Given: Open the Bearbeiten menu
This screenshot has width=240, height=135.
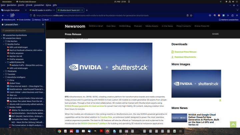Looking at the screenshot, I should (x=12, y=5).
